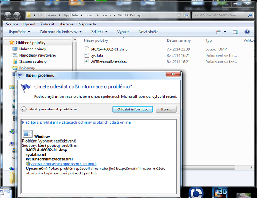
Task: Sort by Datum změny column header
Action: click(179, 40)
